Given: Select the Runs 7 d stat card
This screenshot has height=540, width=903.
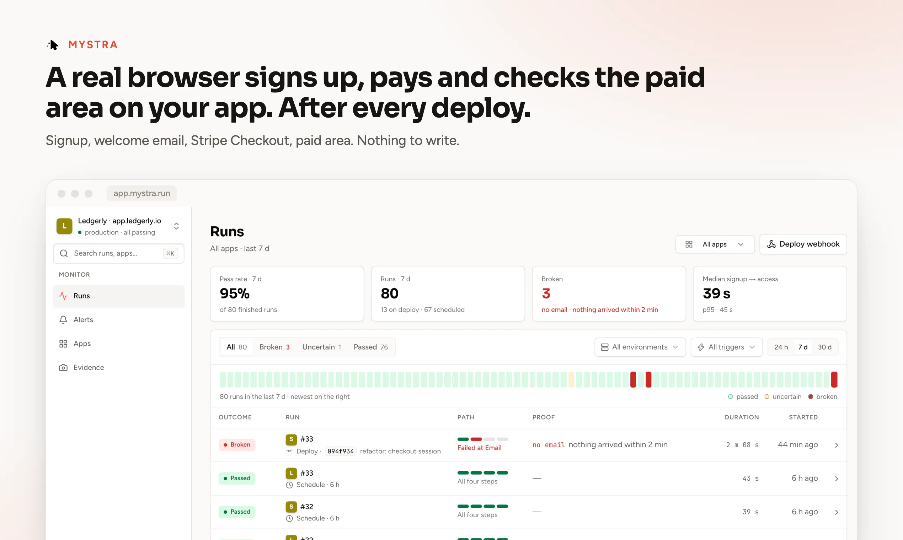Looking at the screenshot, I should [x=448, y=294].
